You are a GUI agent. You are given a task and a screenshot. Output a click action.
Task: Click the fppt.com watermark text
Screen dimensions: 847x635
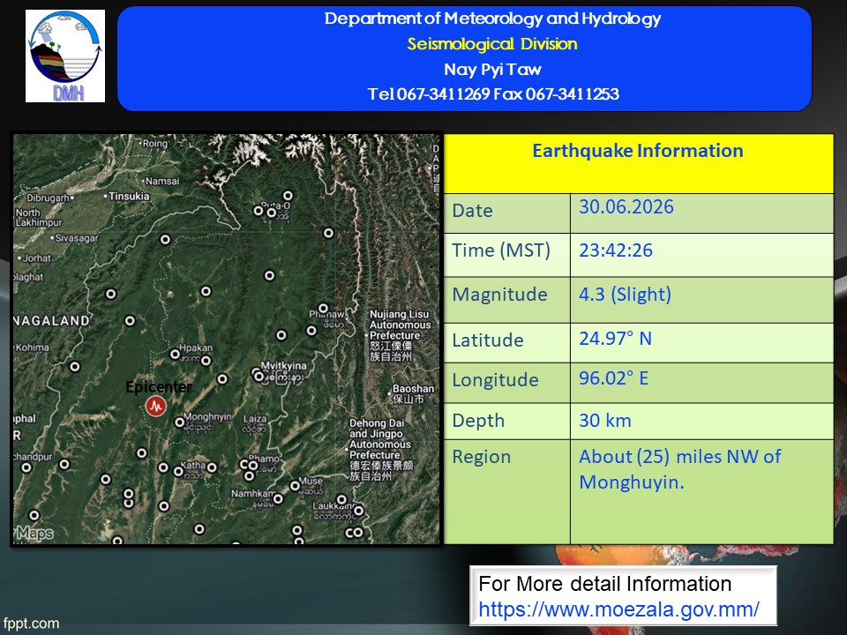coord(31,624)
